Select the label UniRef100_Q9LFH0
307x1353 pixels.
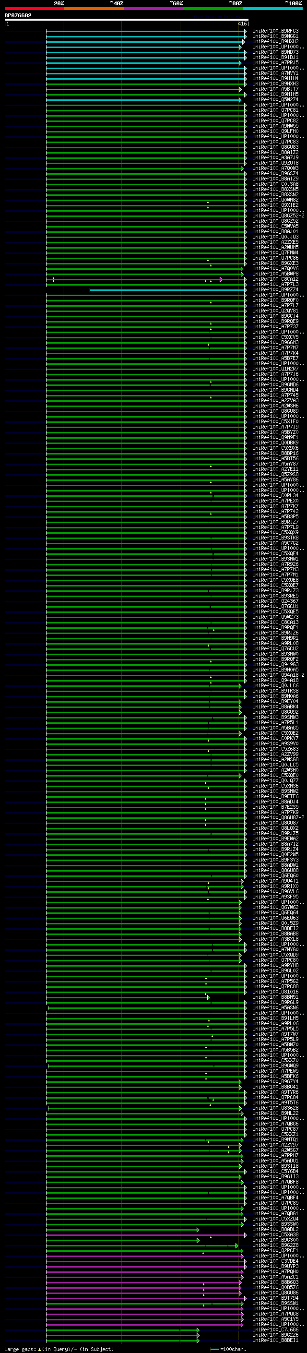tap(275, 132)
